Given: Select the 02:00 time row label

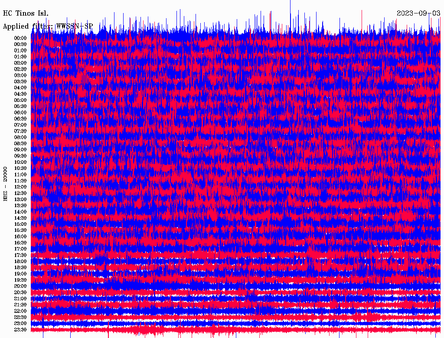Looking at the screenshot, I should point(20,63).
